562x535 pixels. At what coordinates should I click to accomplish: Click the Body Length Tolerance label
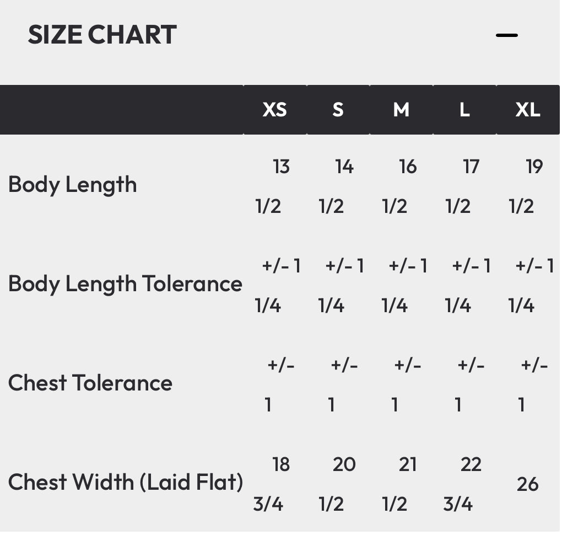125,283
